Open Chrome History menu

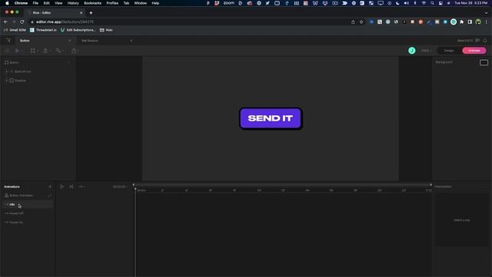coord(73,3)
